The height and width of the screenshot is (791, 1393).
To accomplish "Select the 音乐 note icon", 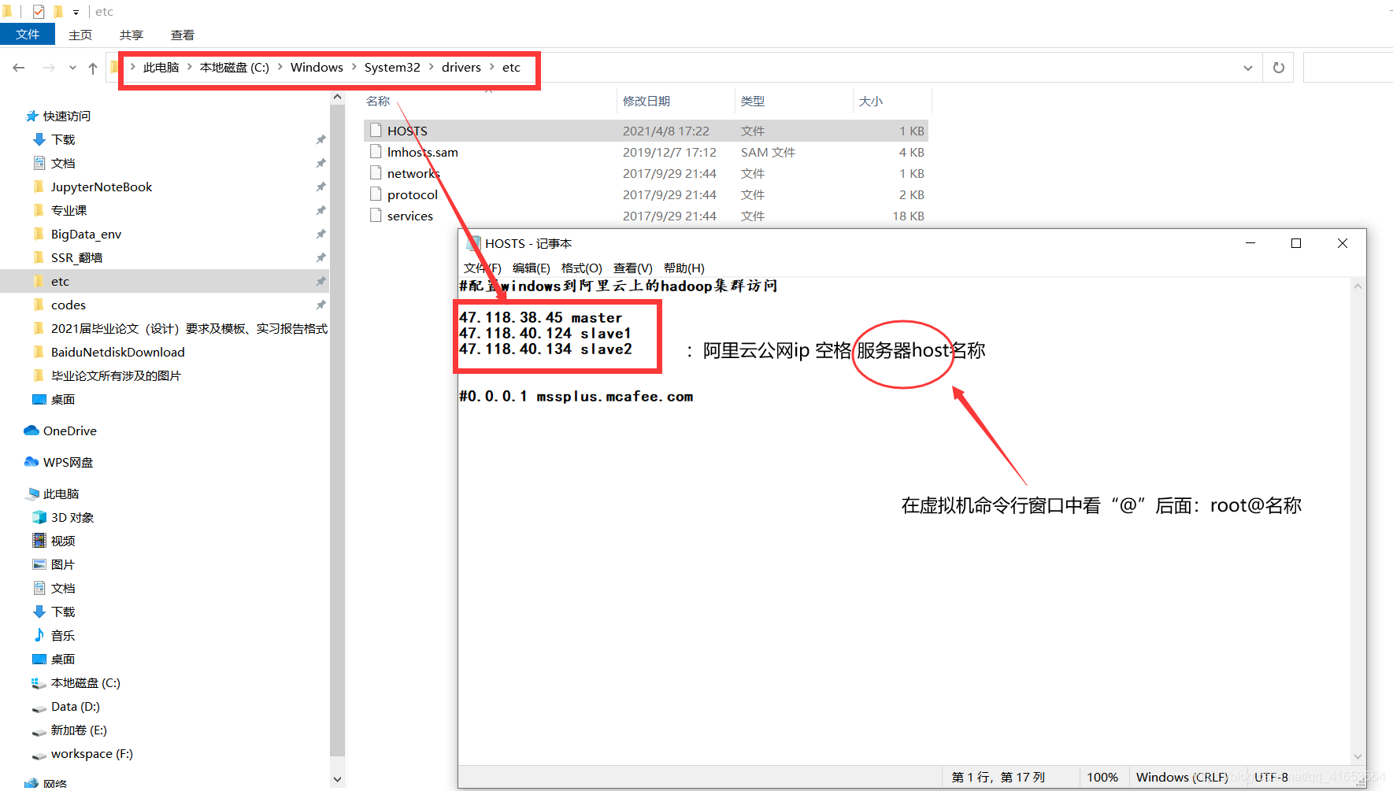I will pyautogui.click(x=39, y=635).
